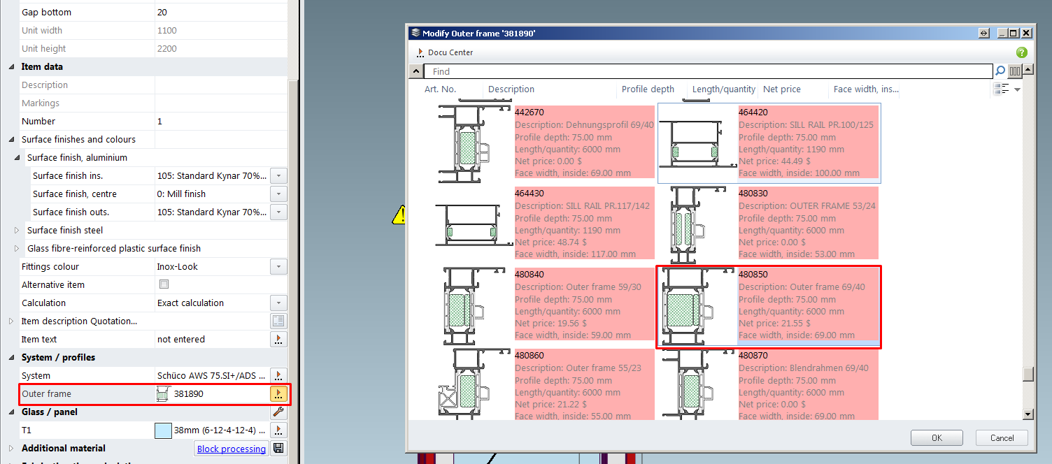Sort by the Net price column header
Screen dimensions: 1052x464
[x=781, y=89]
